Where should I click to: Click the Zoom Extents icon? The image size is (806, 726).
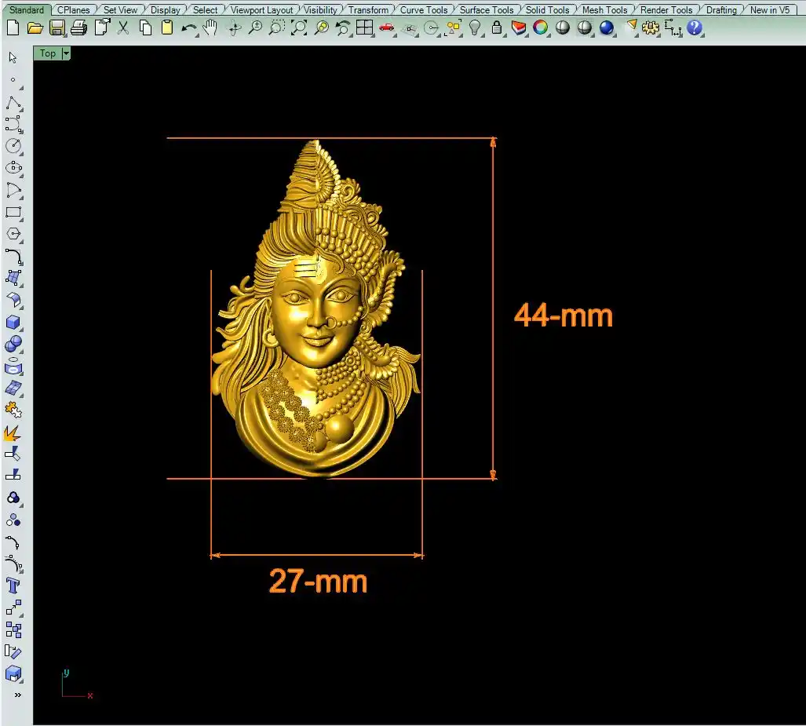299,27
